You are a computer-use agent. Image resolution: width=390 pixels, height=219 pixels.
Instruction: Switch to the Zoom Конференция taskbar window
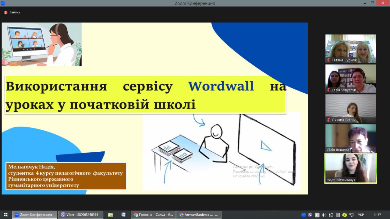34,215
